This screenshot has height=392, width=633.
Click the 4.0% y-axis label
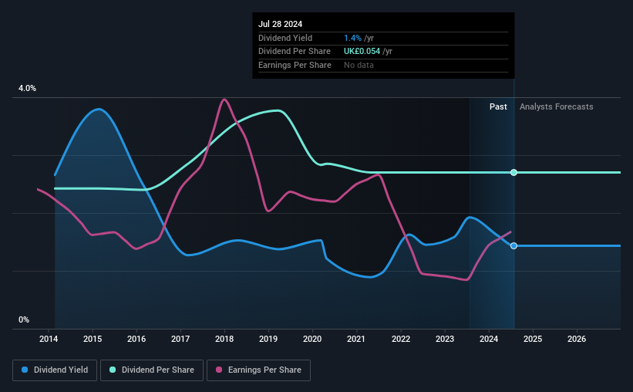[x=27, y=88]
